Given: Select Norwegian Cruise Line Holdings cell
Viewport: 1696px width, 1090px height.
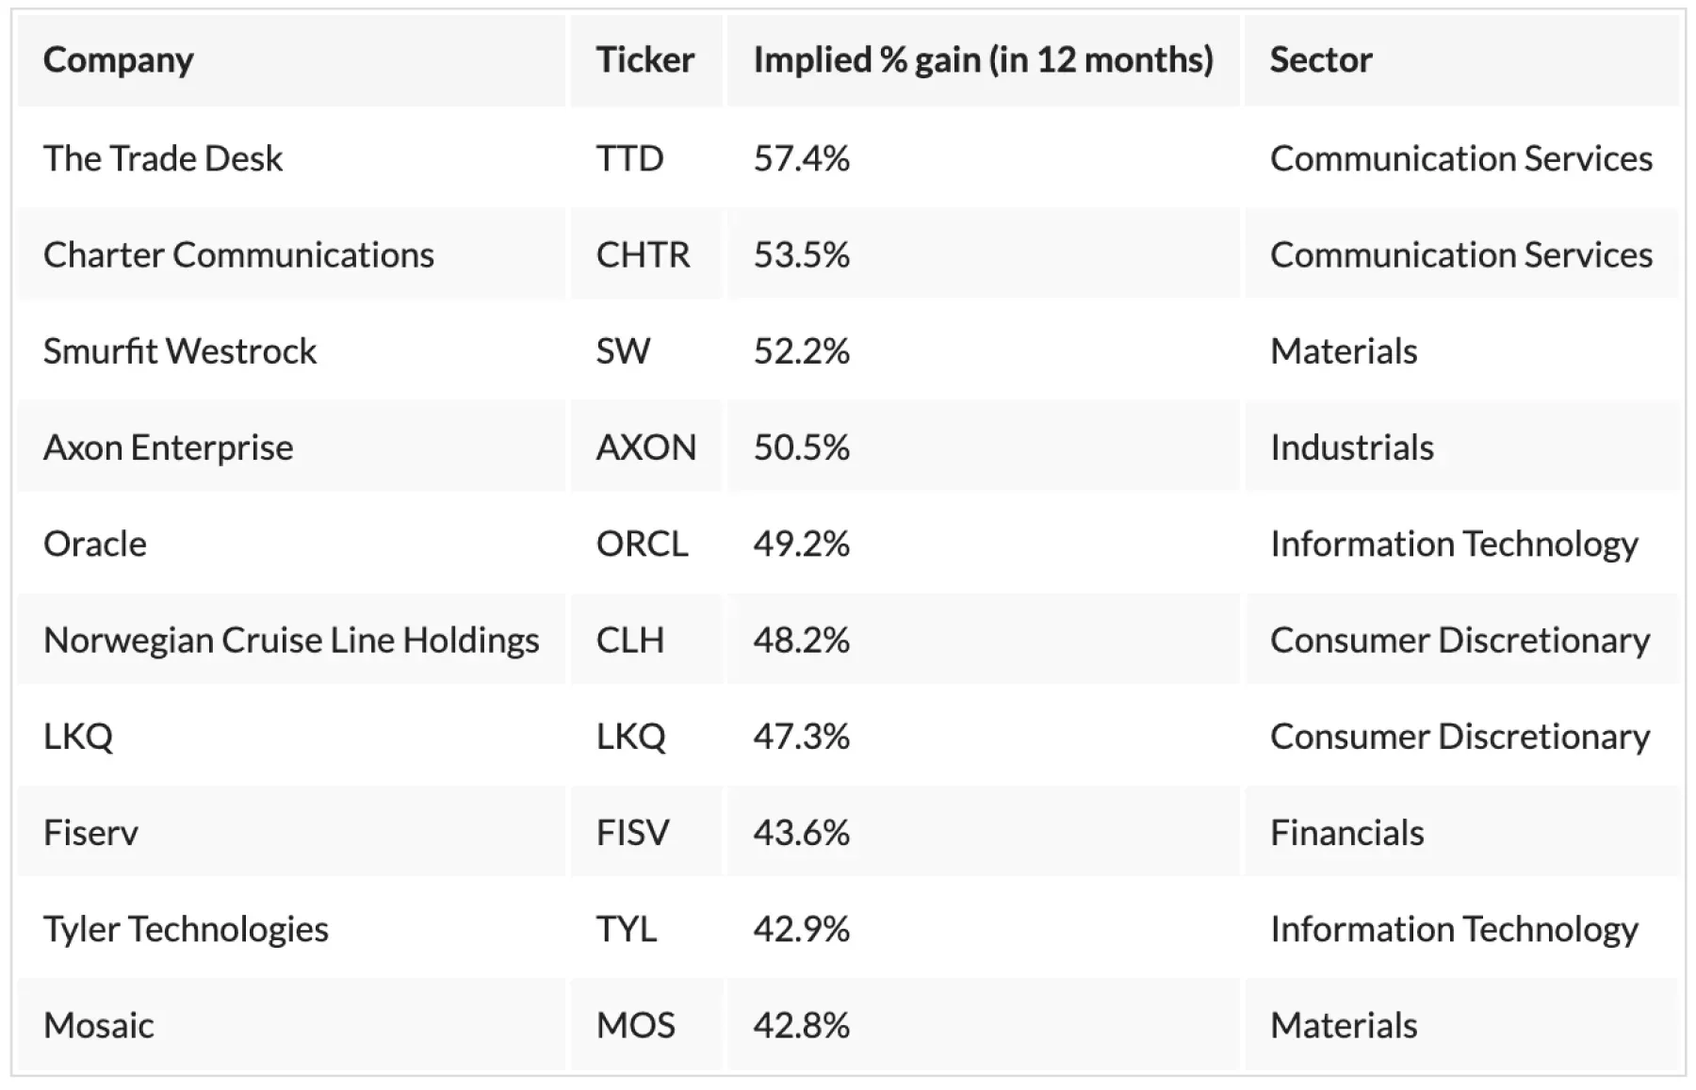Looking at the screenshot, I should 291,640.
